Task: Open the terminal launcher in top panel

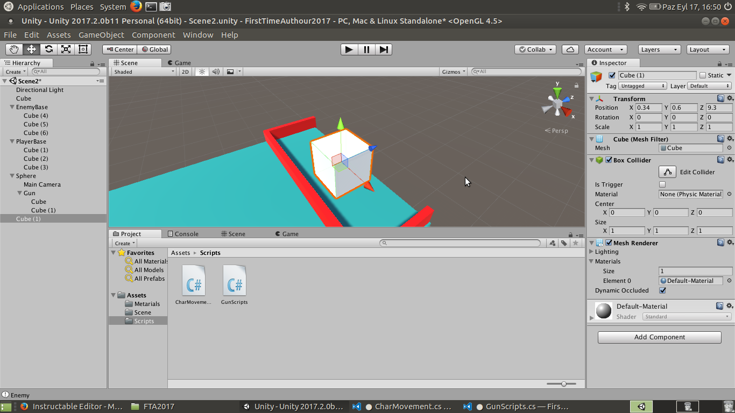Action: [151, 6]
